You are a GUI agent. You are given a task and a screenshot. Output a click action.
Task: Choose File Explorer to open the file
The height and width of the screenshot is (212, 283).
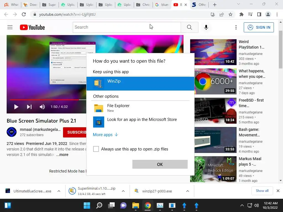point(140,108)
